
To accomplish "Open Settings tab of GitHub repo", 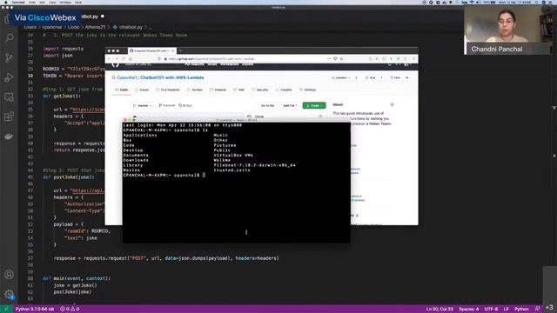I will pos(307,90).
